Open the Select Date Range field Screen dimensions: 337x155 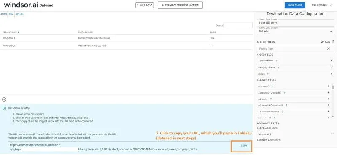[296, 23]
